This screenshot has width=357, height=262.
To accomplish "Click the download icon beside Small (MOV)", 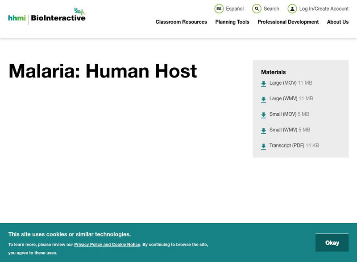I will click(x=263, y=114).
